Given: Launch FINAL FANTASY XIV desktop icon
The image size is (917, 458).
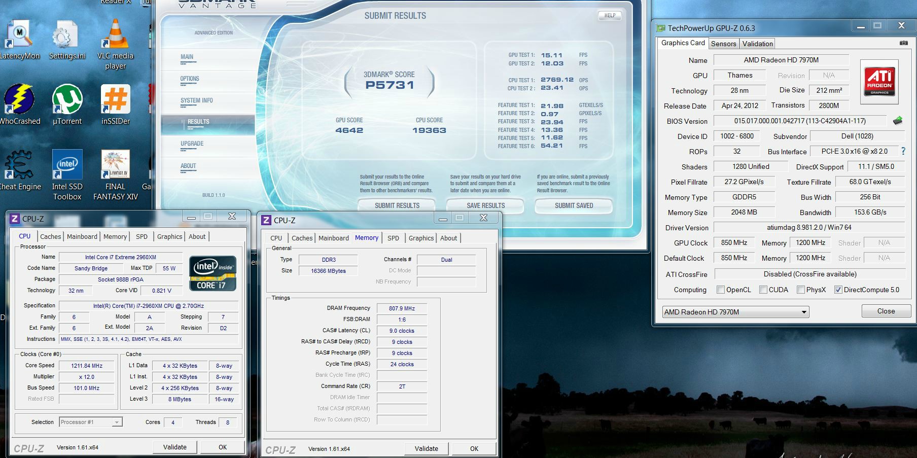Looking at the screenshot, I should tap(116, 175).
